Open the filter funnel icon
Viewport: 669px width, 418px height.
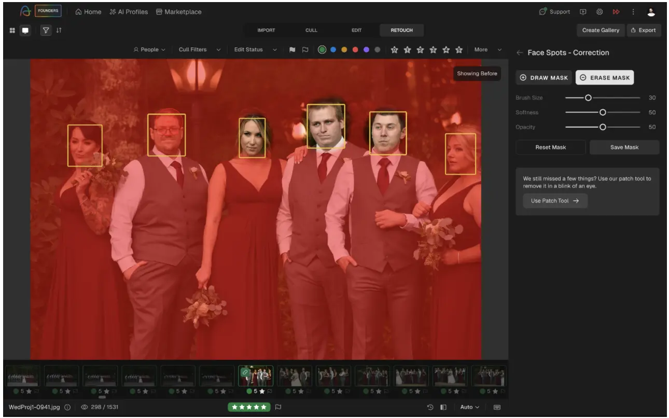pyautogui.click(x=45, y=30)
